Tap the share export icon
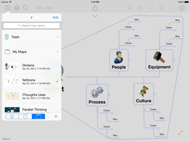The height and width of the screenshot is (142, 190). coord(95,8)
